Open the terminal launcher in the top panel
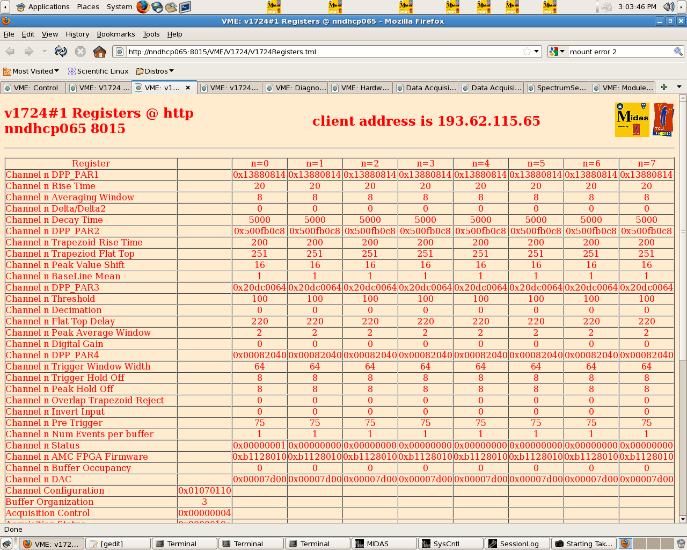Screen dimensions: 687x550 coord(185,6)
